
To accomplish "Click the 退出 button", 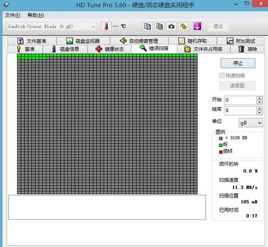I will pyautogui.click(x=218, y=26).
